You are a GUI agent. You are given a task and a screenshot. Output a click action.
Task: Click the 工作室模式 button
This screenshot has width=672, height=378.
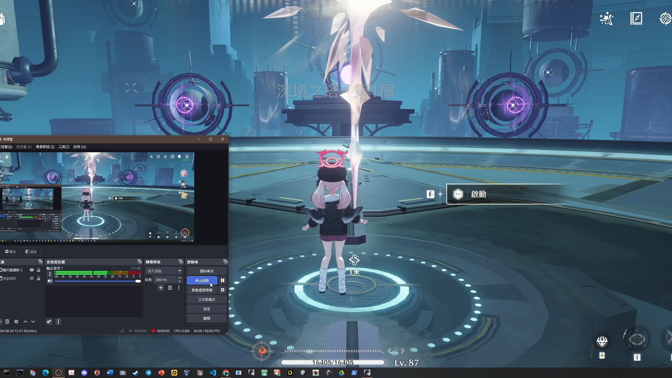tap(207, 299)
